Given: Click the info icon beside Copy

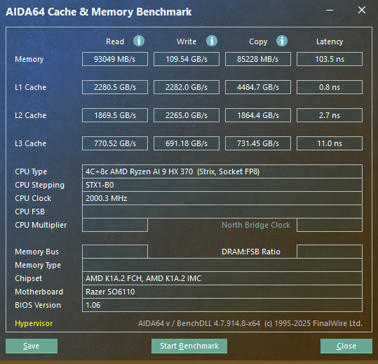Looking at the screenshot, I should (282, 41).
